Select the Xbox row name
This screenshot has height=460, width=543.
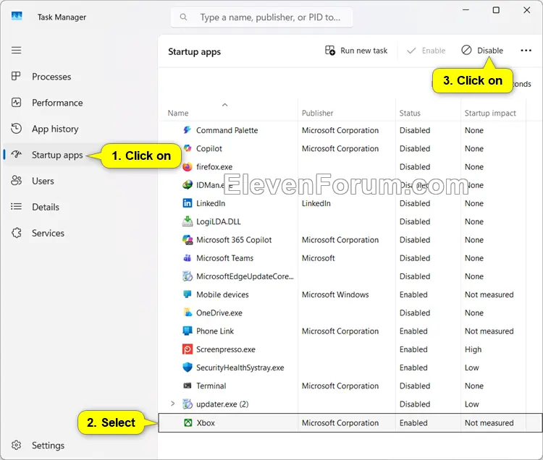point(206,422)
